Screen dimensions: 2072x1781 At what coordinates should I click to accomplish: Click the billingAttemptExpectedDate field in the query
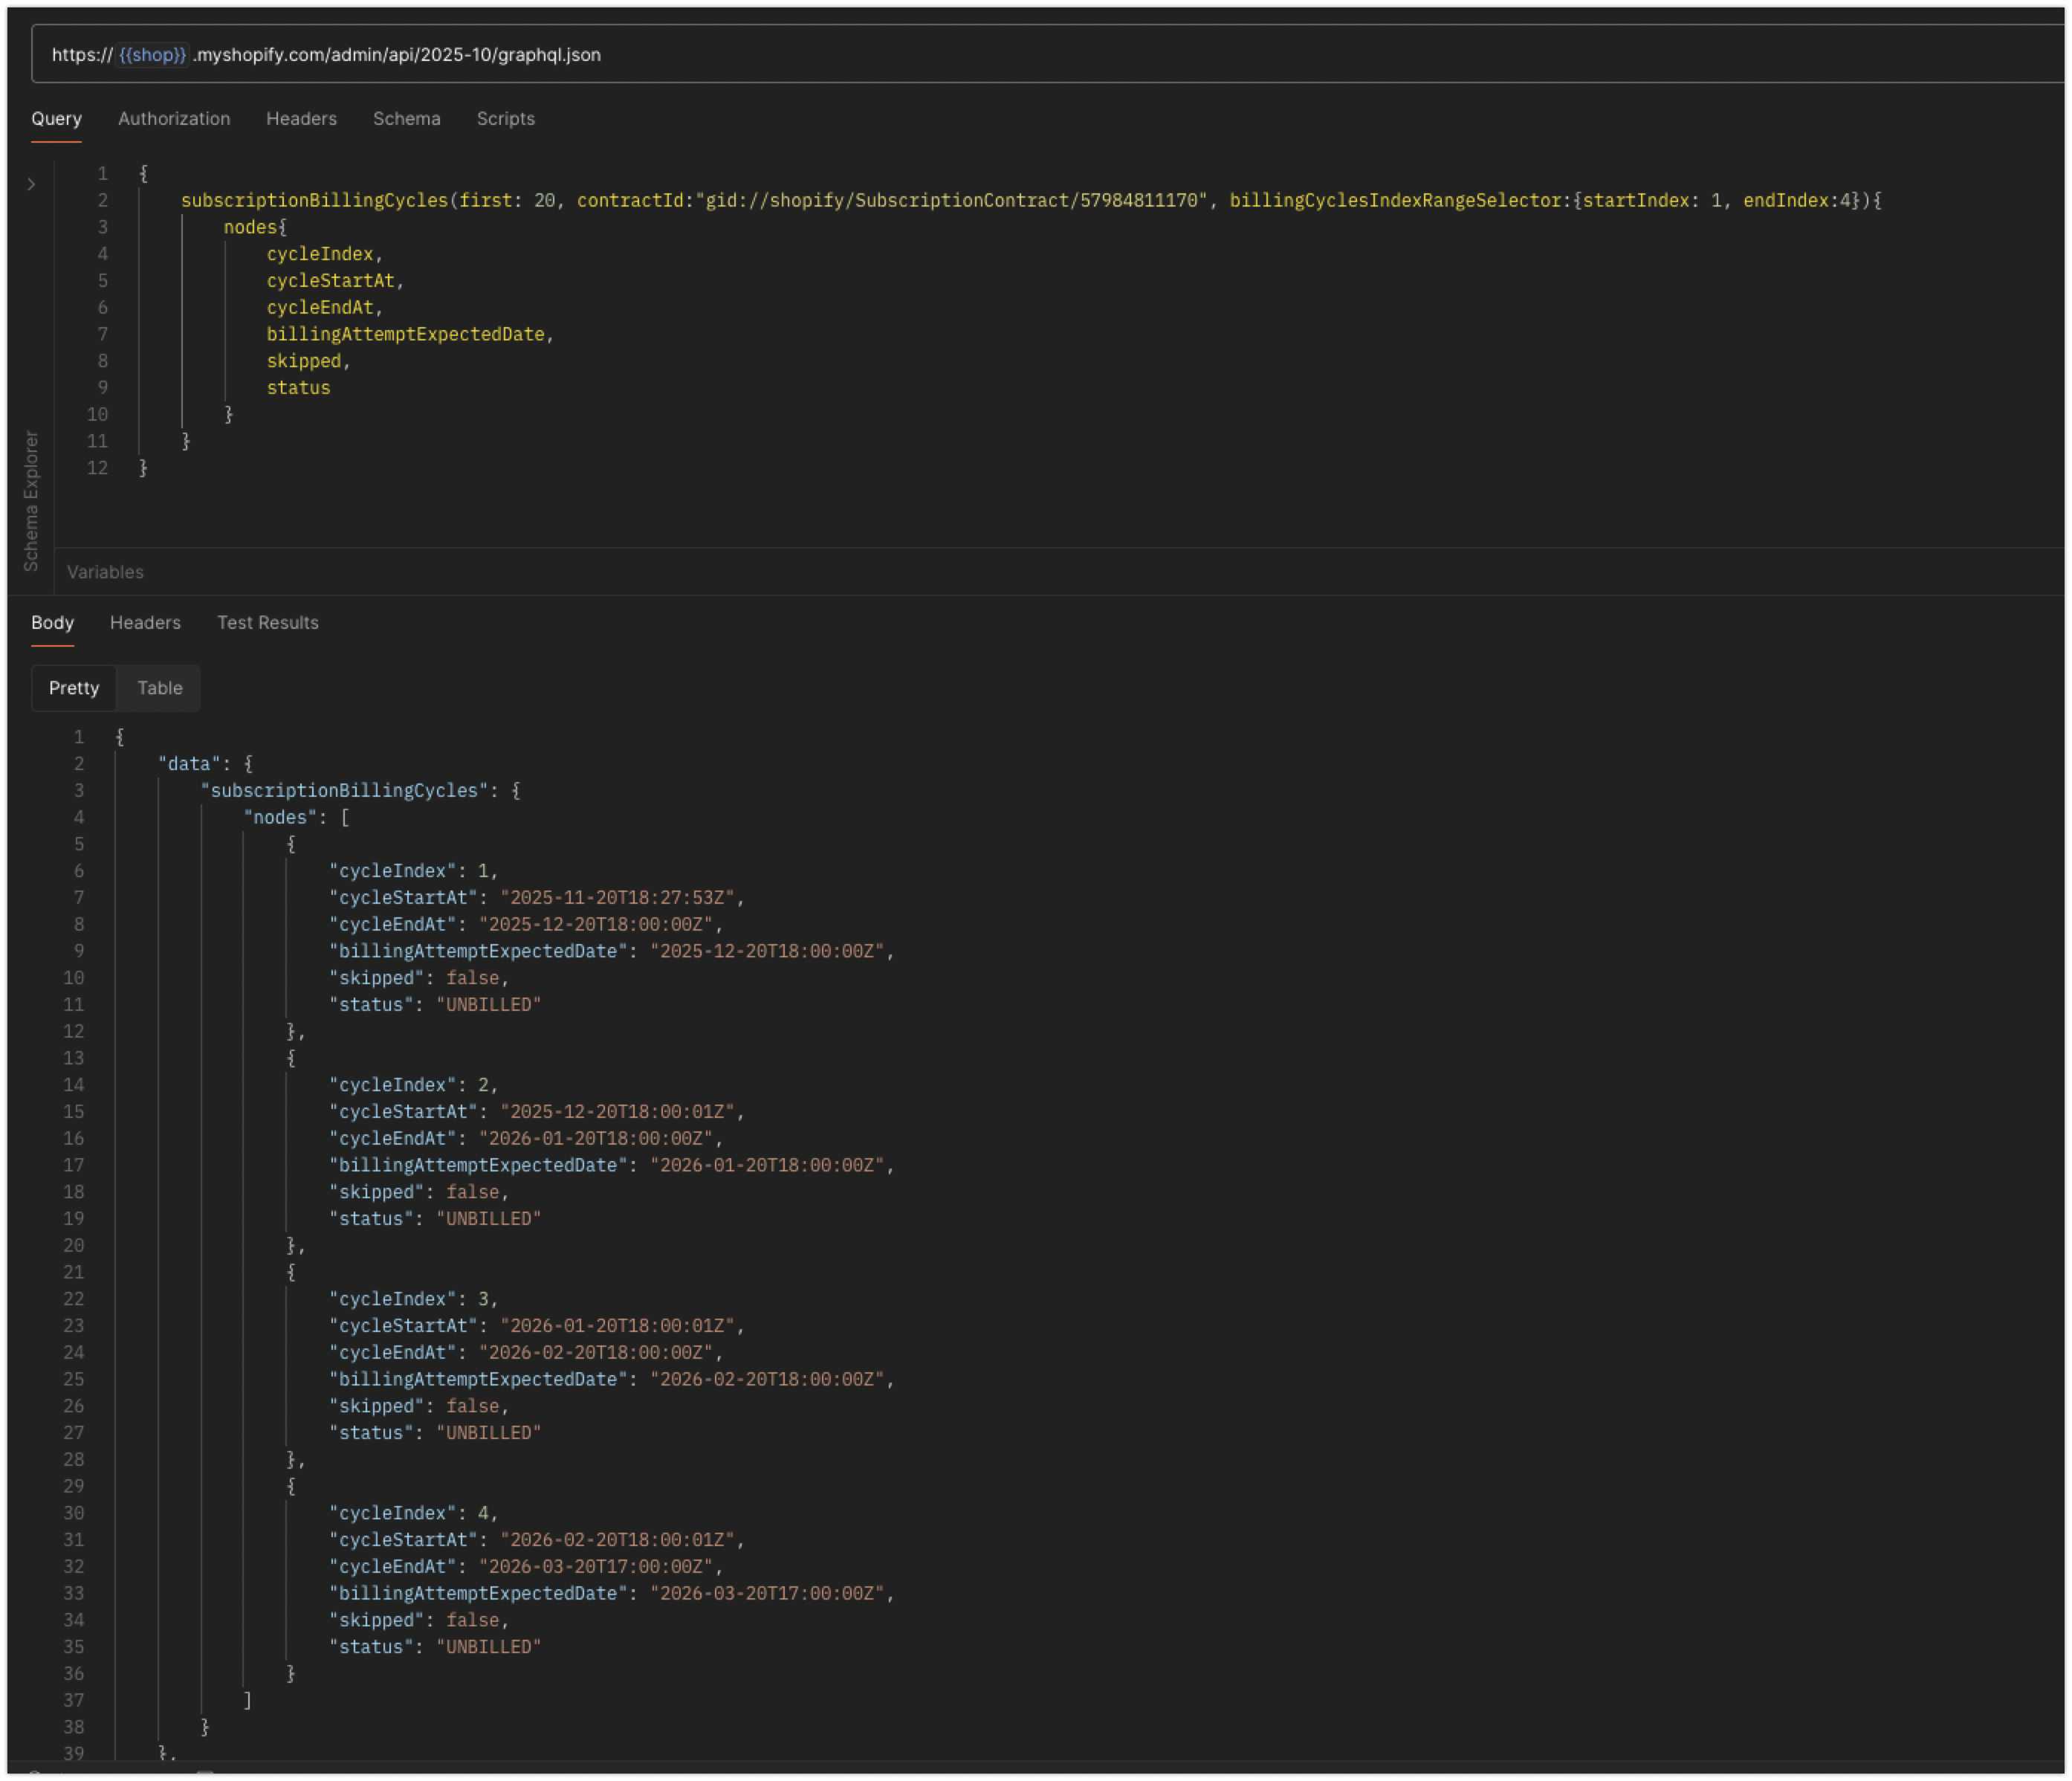405,334
